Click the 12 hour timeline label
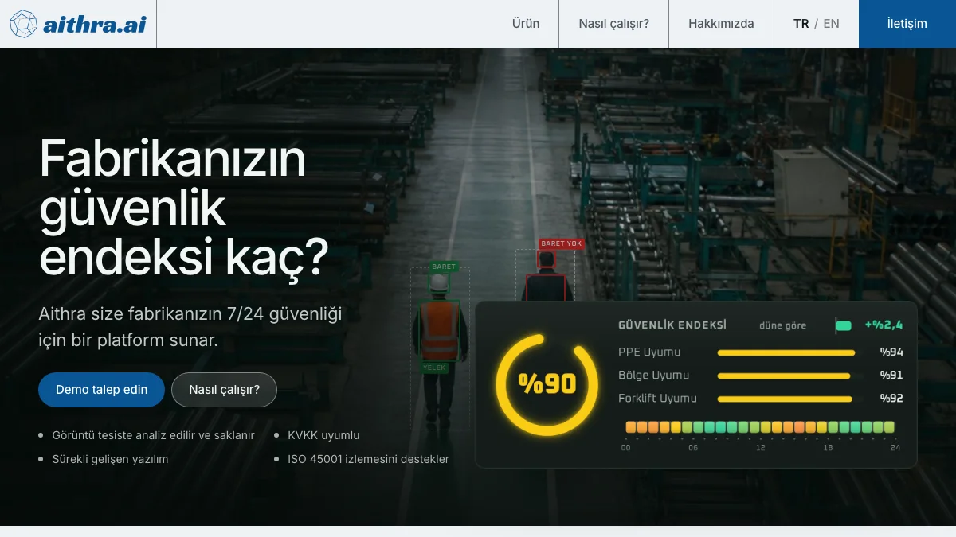The image size is (956, 537). (x=761, y=448)
